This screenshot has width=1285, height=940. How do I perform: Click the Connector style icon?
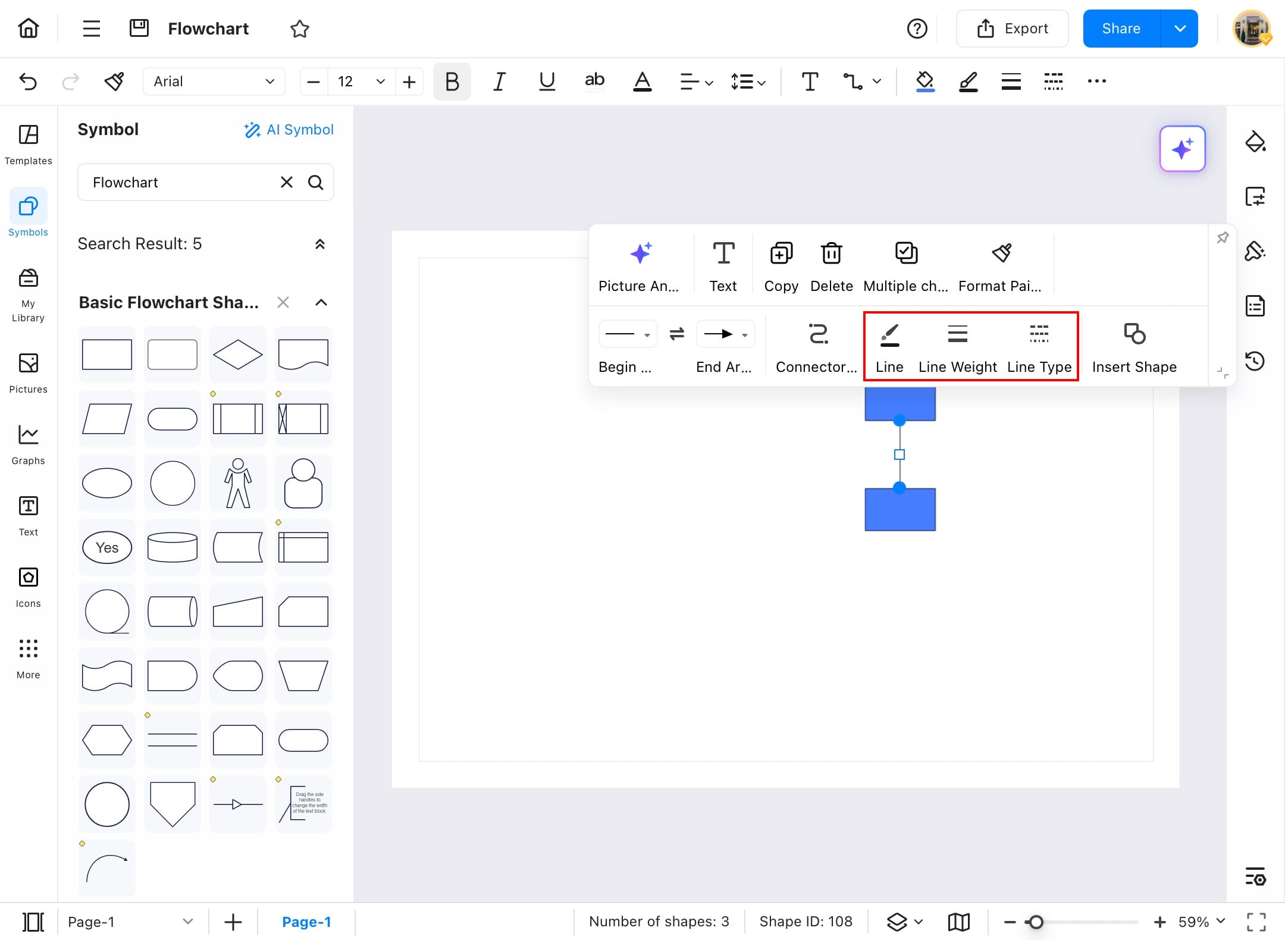[818, 334]
